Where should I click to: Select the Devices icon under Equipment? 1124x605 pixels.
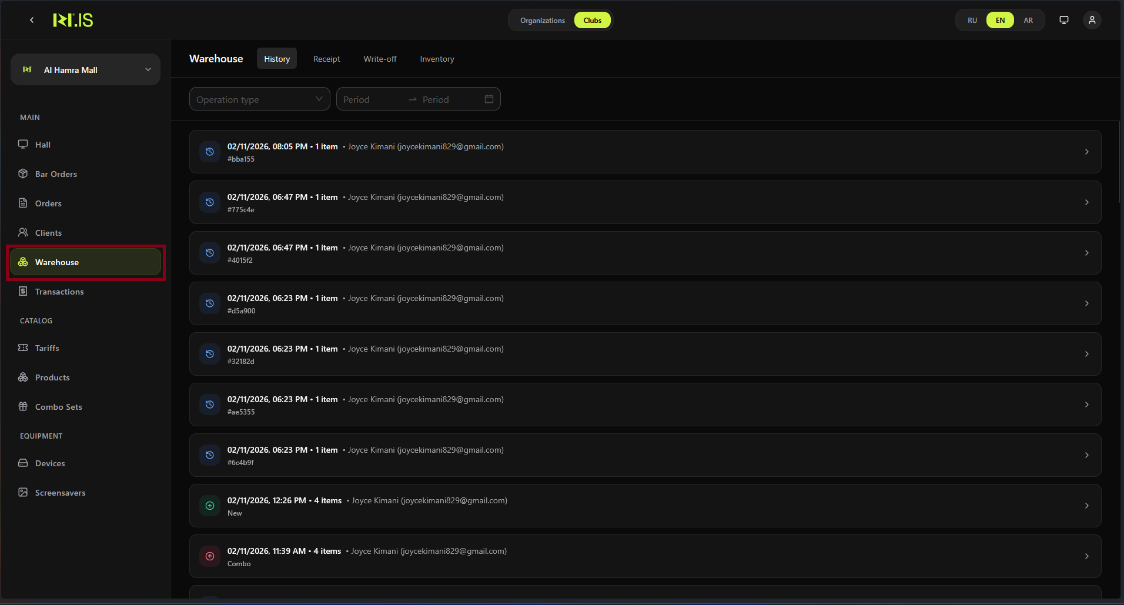[x=22, y=463]
